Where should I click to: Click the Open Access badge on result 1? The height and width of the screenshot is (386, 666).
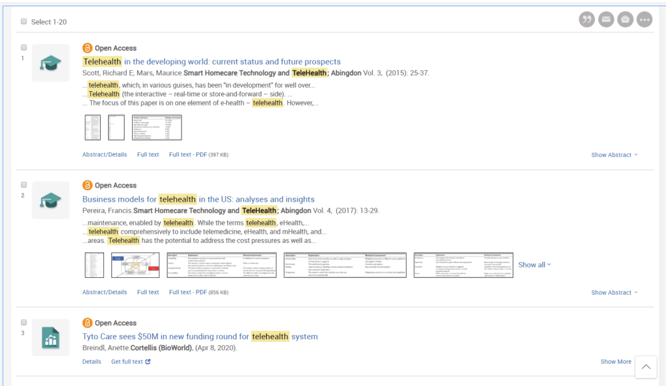(109, 48)
